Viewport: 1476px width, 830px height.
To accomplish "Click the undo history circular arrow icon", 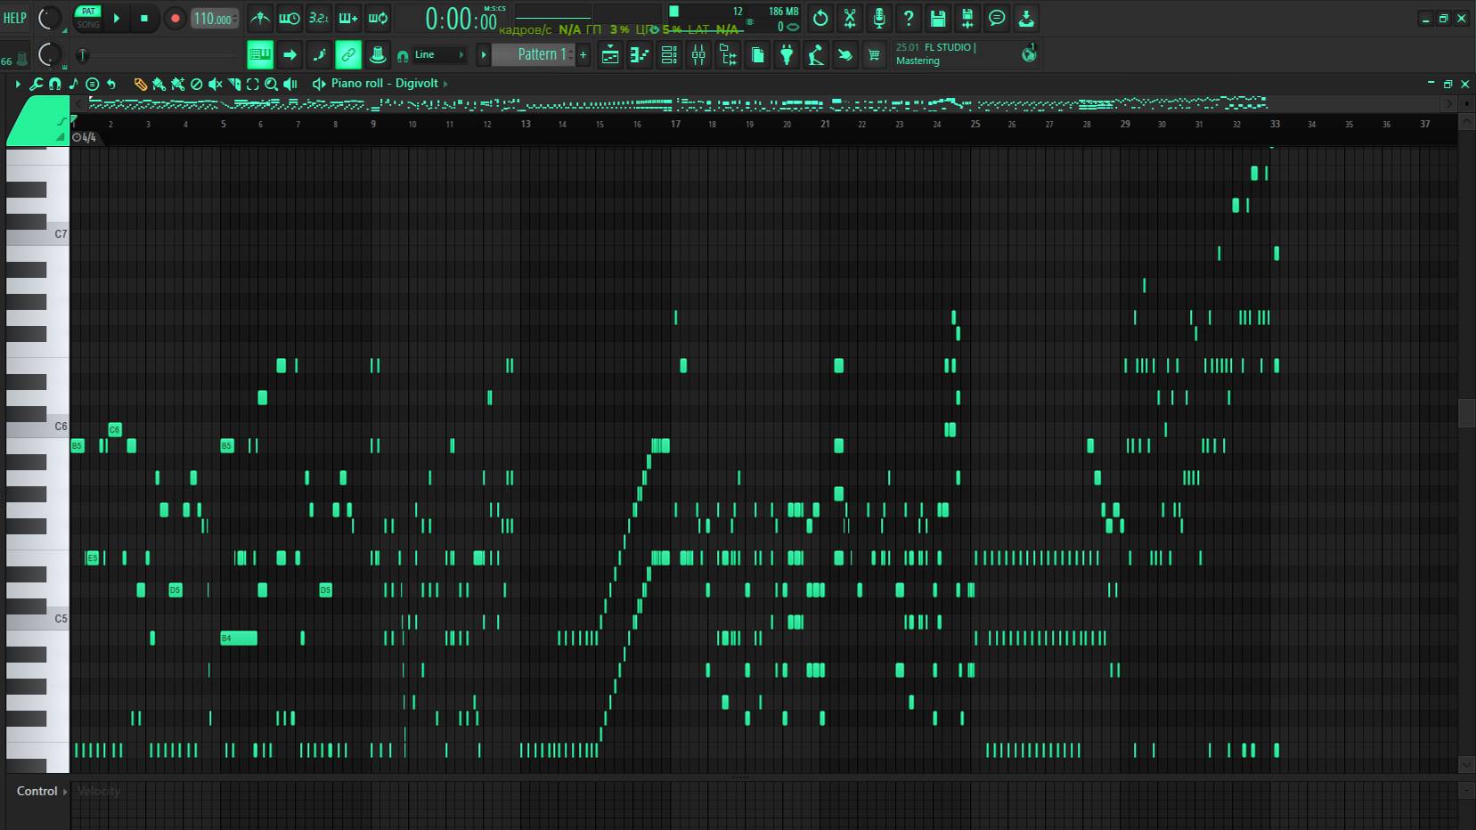I will (820, 18).
